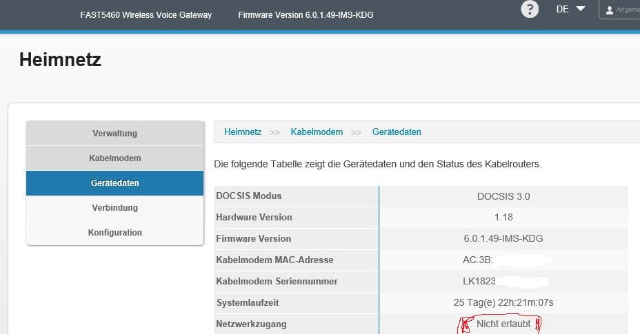
Task: Click the Kabelmodem Seriennummer row label
Action: point(277,282)
